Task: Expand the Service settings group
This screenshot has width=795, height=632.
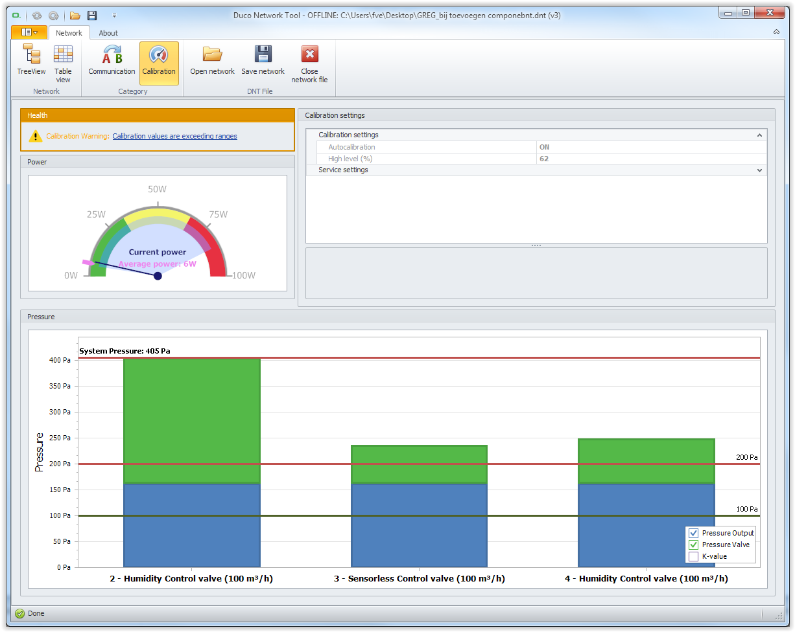Action: (x=759, y=170)
